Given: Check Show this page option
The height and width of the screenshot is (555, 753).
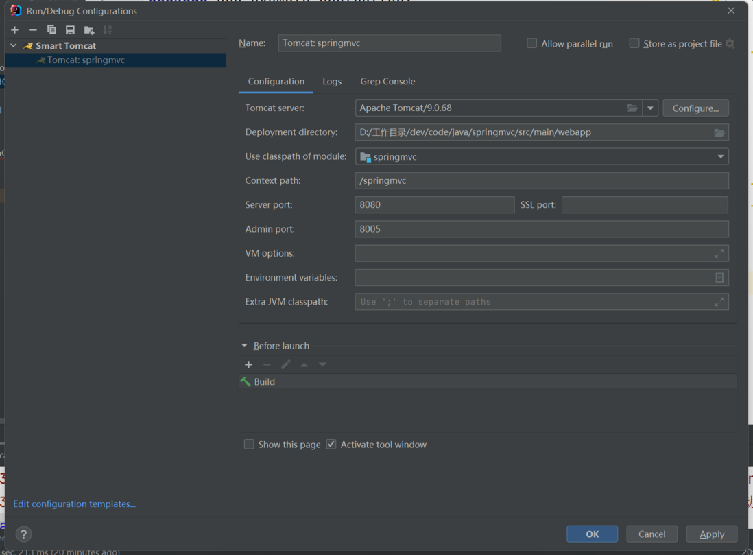Looking at the screenshot, I should click(249, 445).
